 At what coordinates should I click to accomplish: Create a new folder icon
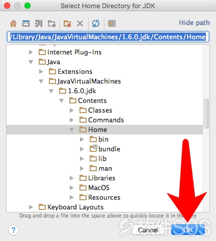[x=67, y=23]
